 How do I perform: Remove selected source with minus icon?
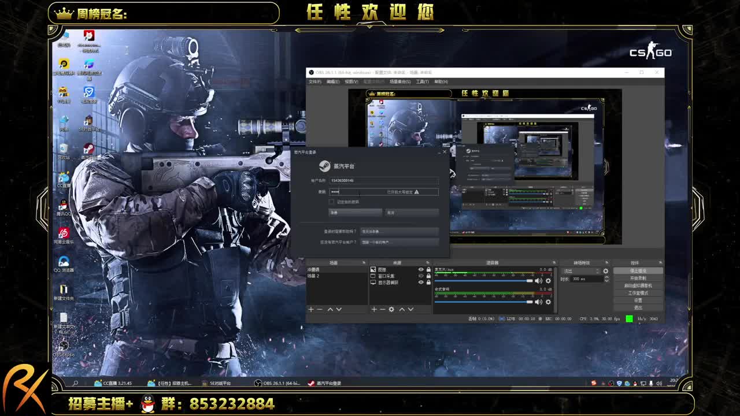(x=382, y=310)
